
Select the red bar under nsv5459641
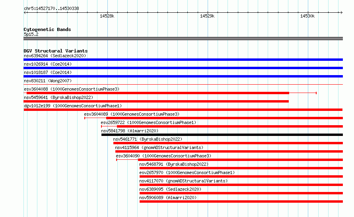click(x=156, y=101)
